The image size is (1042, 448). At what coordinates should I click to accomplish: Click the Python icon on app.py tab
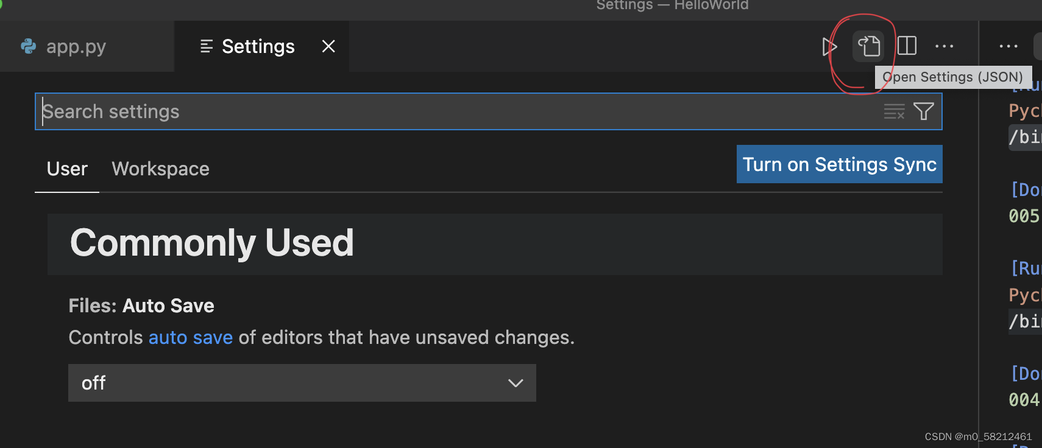pyautogui.click(x=28, y=47)
